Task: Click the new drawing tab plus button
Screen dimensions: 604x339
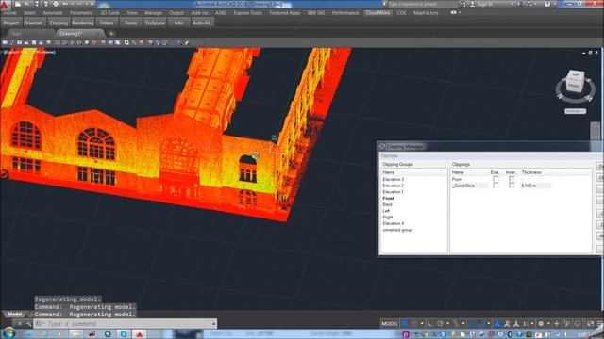Action: pos(111,34)
